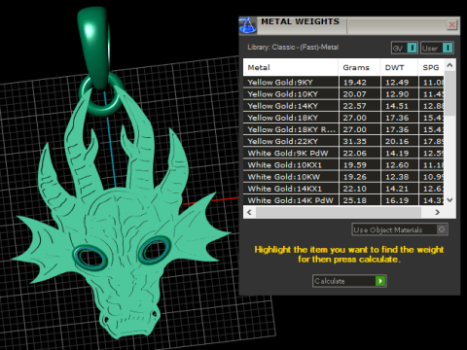The height and width of the screenshot is (350, 467).
Task: Close the Metal Weights panel
Action: tap(451, 24)
